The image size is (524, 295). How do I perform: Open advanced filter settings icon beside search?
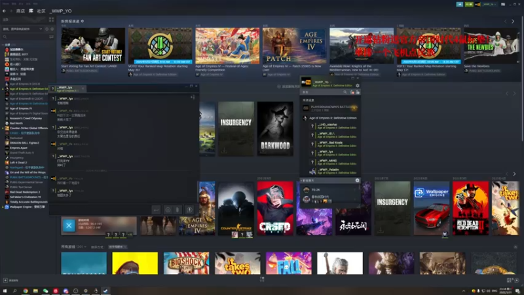click(51, 37)
